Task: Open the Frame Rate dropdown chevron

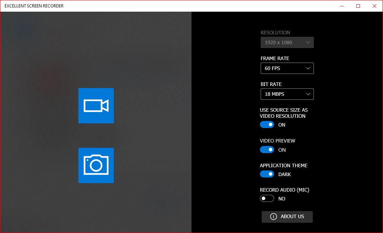Action: click(x=308, y=68)
